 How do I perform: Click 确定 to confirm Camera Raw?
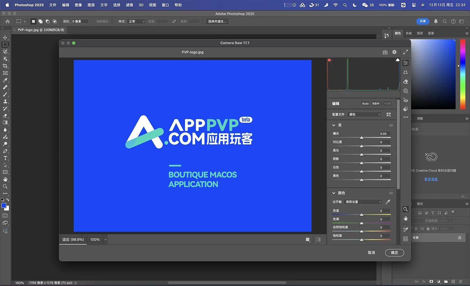pos(395,253)
